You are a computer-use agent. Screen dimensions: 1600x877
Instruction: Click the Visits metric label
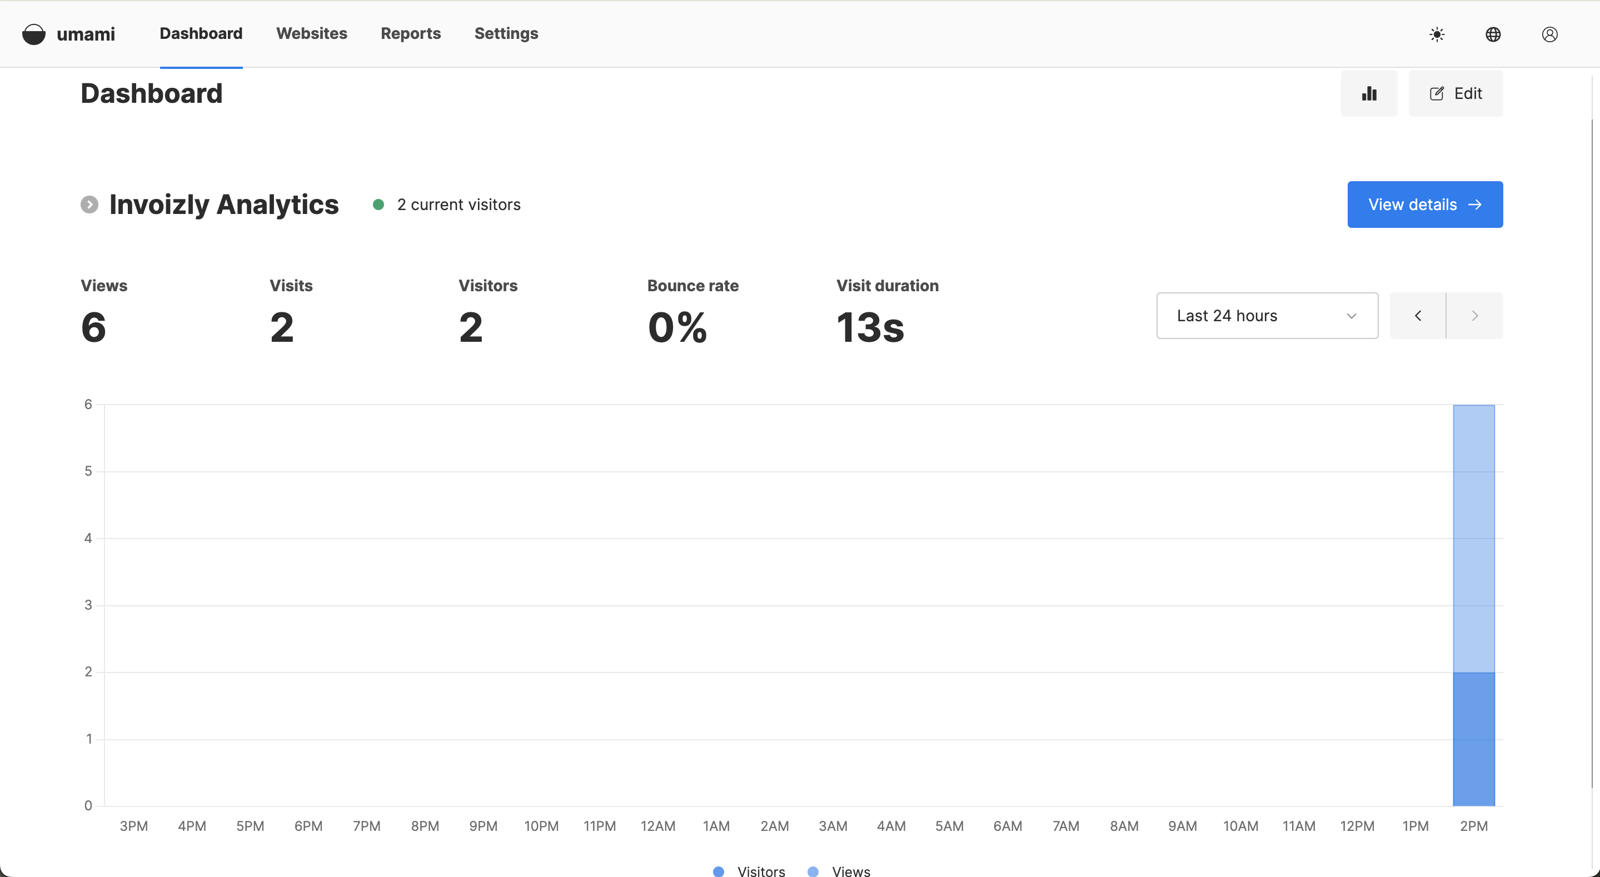(x=291, y=286)
